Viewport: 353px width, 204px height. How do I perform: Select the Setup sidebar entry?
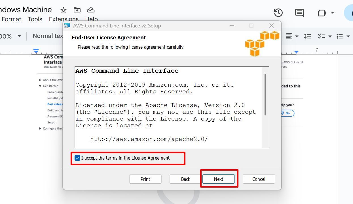point(51,123)
